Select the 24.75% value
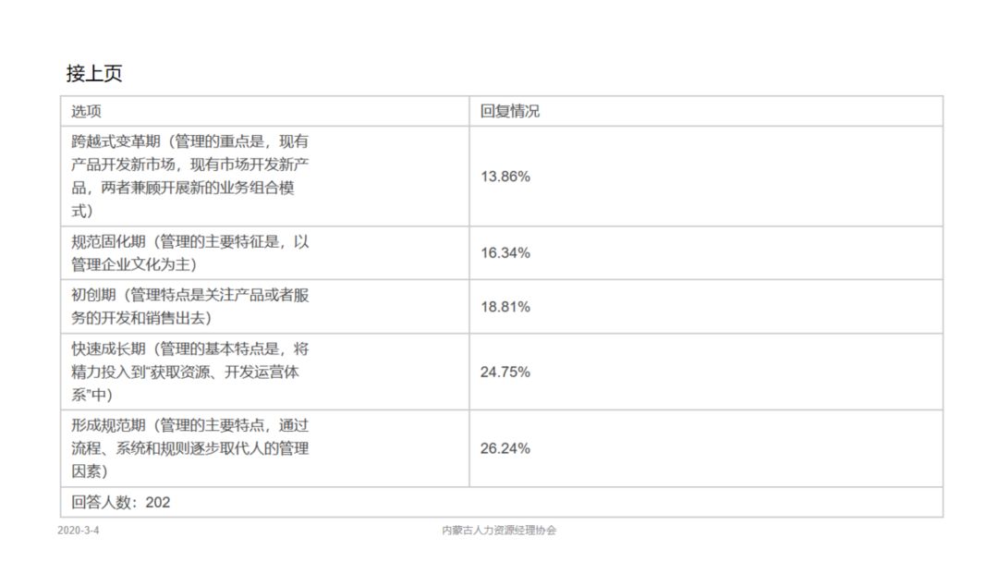The image size is (998, 562). pos(505,372)
